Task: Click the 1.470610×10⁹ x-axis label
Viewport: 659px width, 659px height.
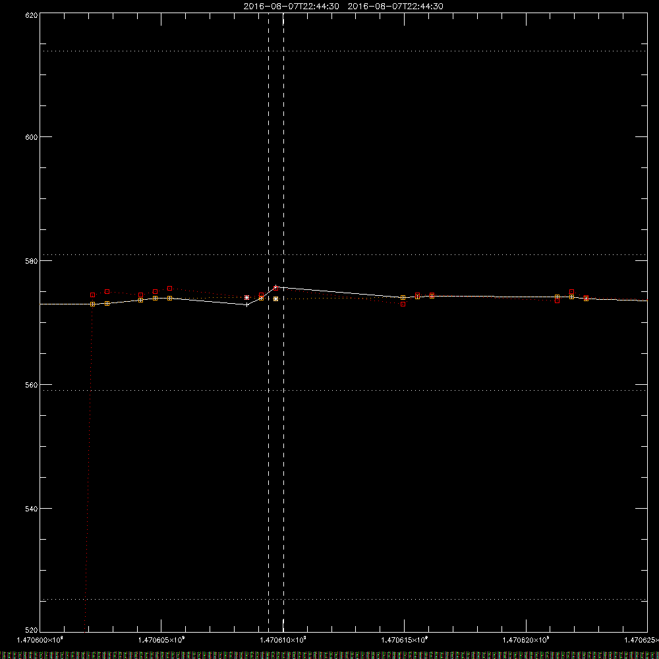Action: (x=283, y=640)
